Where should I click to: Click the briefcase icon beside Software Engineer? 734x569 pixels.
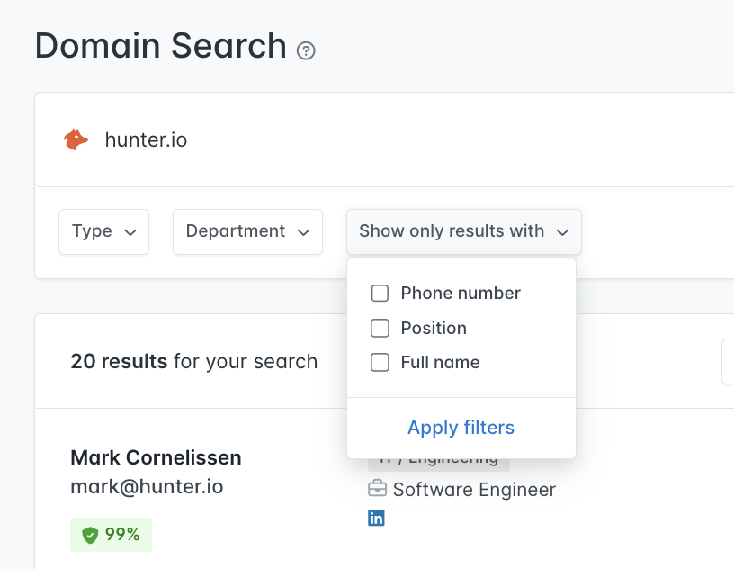tap(377, 489)
